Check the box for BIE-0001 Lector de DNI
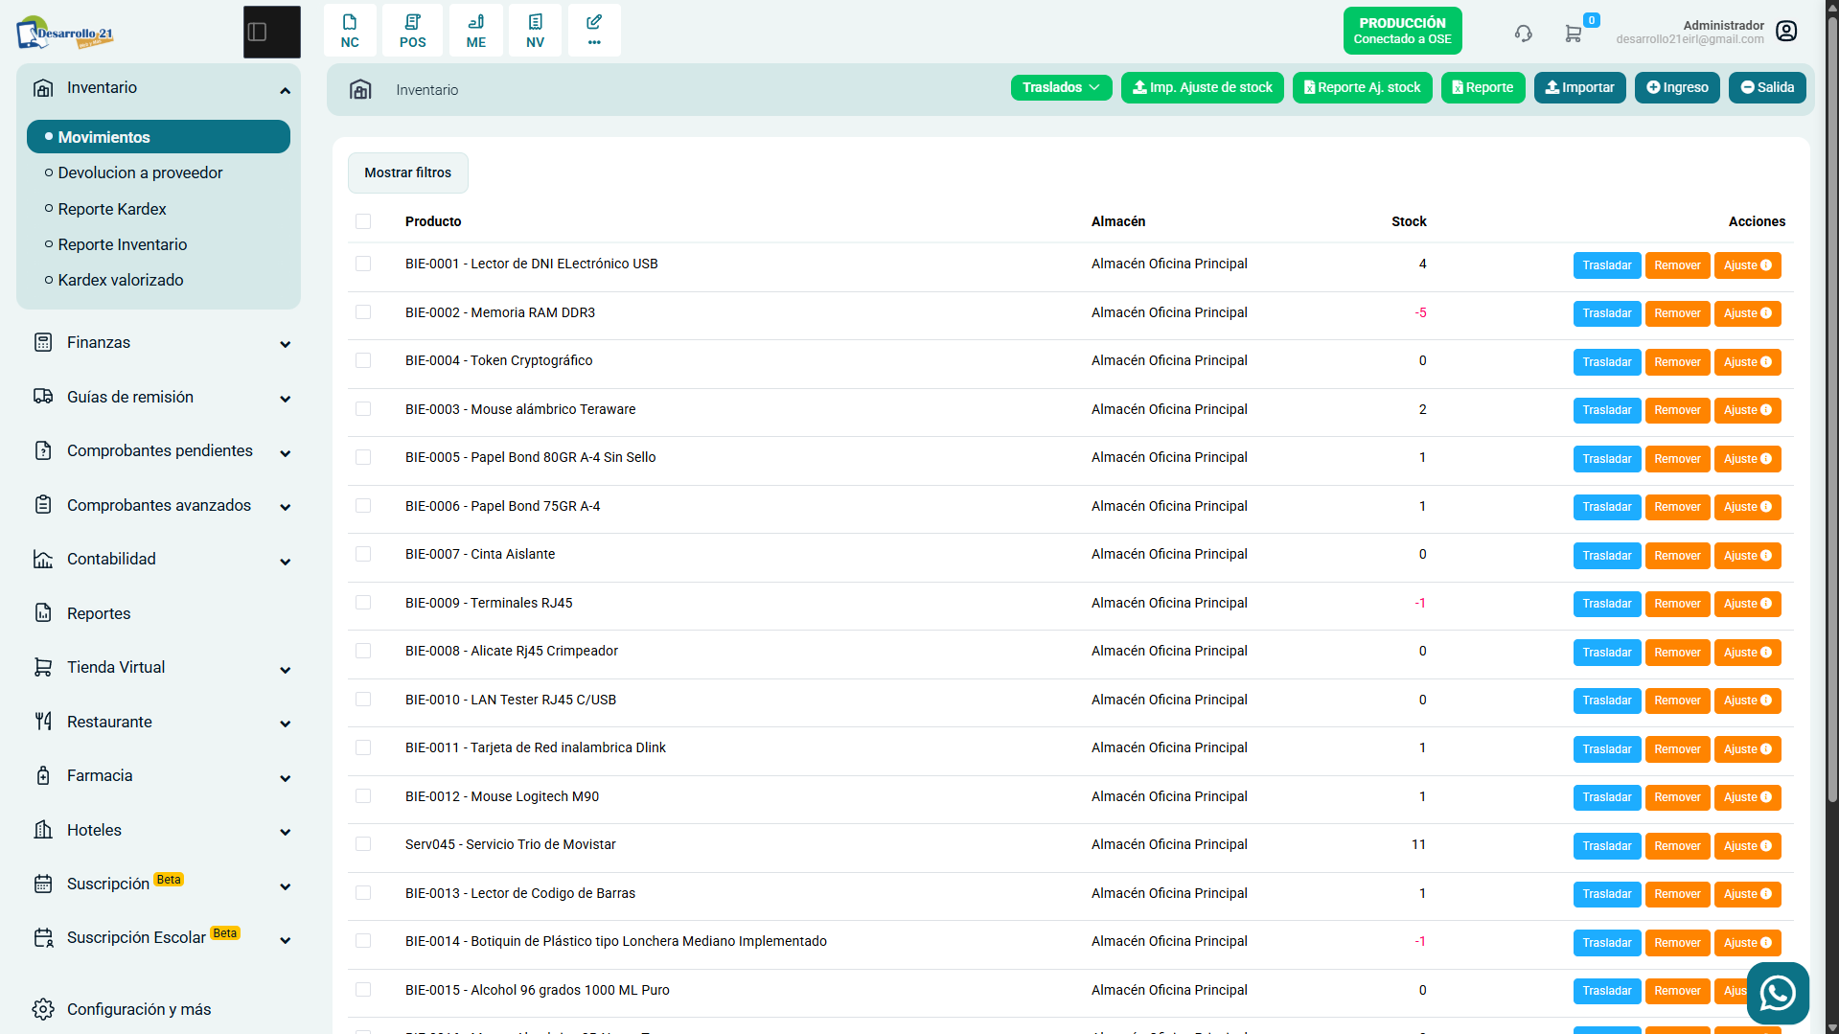This screenshot has height=1034, width=1839. point(363,264)
